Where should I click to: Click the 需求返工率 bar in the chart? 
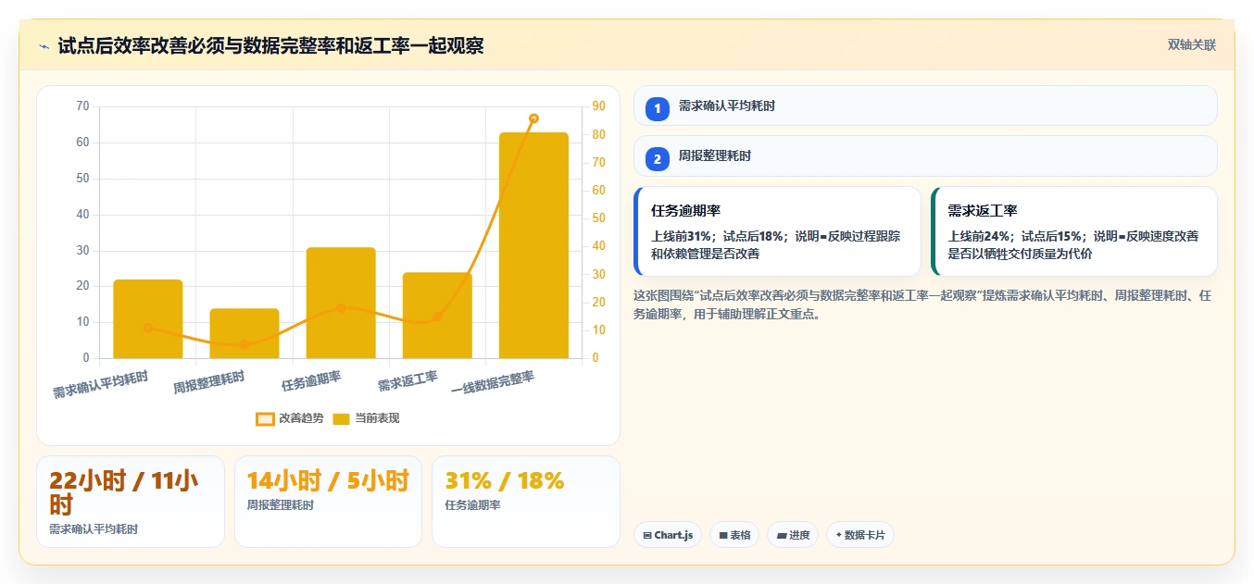click(x=437, y=316)
